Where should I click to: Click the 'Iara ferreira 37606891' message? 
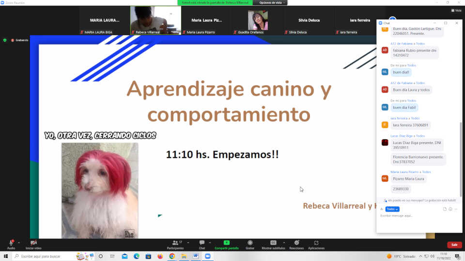(x=410, y=125)
